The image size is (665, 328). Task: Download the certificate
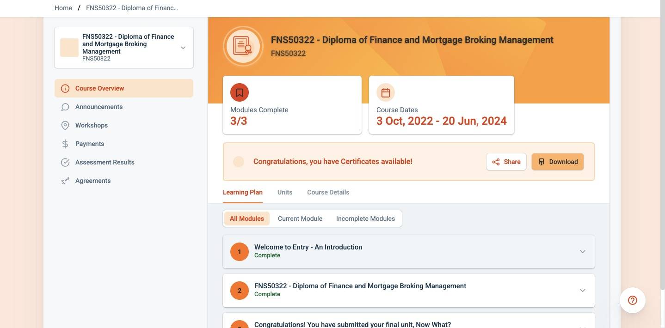558,162
